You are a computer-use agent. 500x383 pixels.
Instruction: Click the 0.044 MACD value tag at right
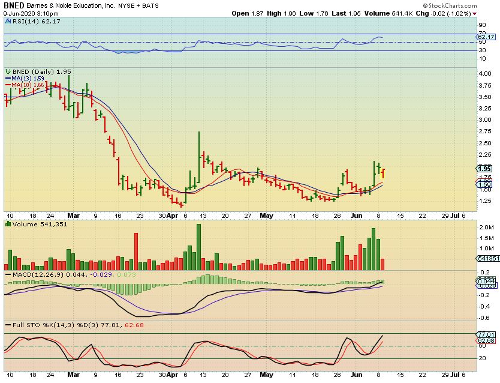(x=486, y=281)
